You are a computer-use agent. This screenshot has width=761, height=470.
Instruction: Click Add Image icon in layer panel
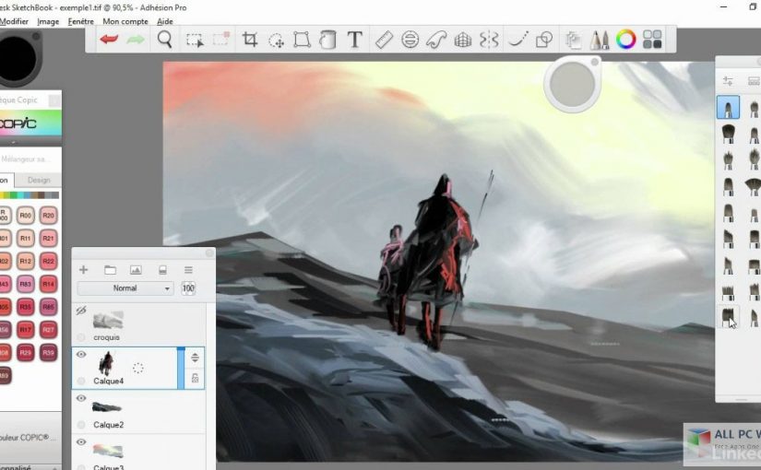click(x=136, y=270)
